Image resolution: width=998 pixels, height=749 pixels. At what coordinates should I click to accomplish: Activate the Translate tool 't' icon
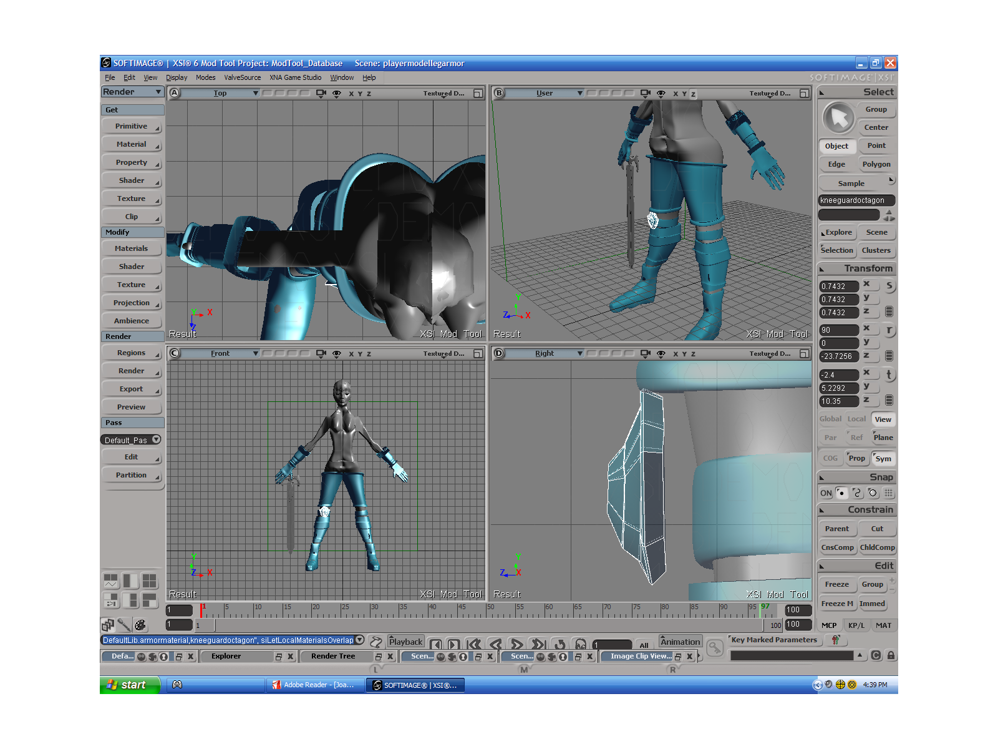point(889,374)
